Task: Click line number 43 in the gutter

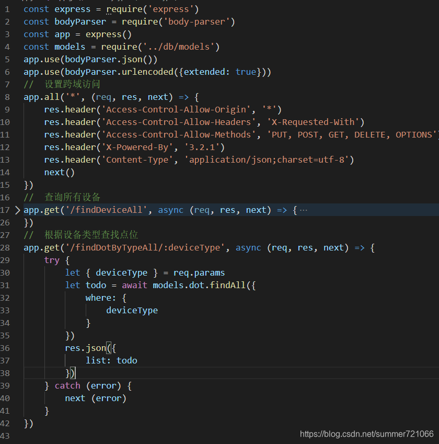Action: coord(5,436)
